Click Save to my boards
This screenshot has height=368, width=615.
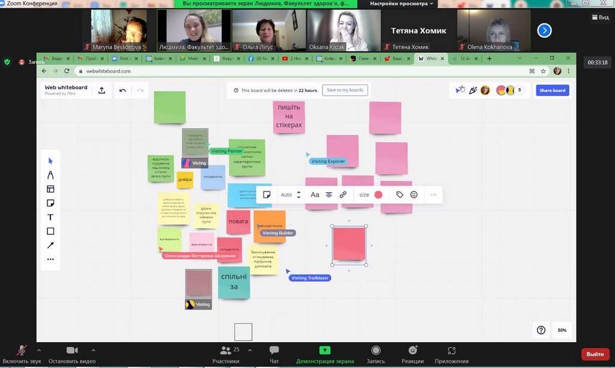(x=345, y=90)
